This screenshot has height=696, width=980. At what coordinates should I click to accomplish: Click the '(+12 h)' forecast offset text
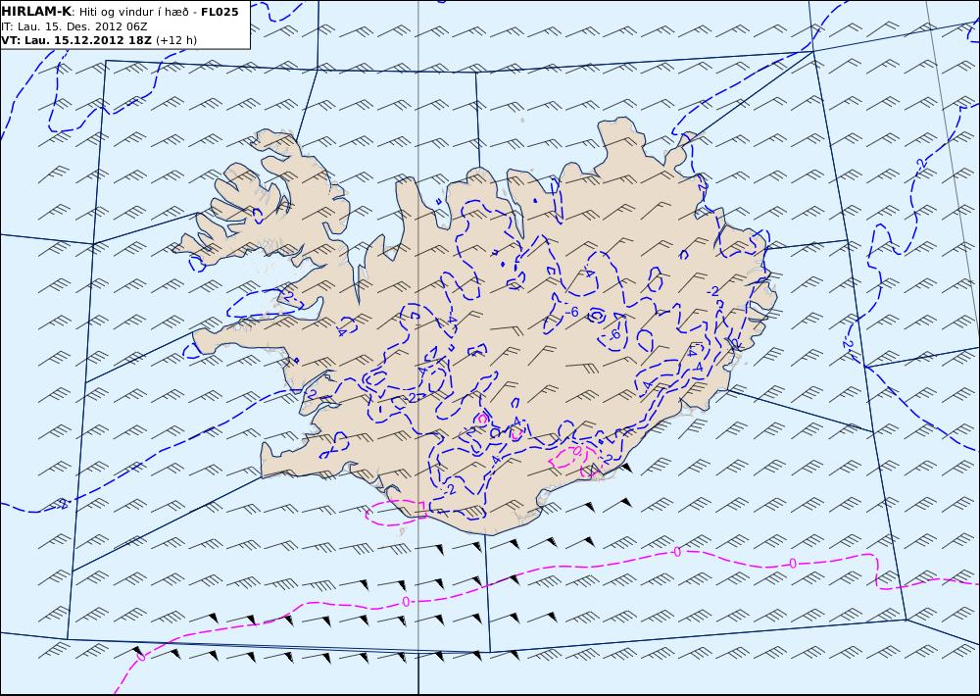(x=176, y=40)
